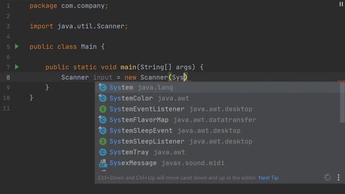
Task: Open the completion popup three-dot menu
Action: coord(339,177)
